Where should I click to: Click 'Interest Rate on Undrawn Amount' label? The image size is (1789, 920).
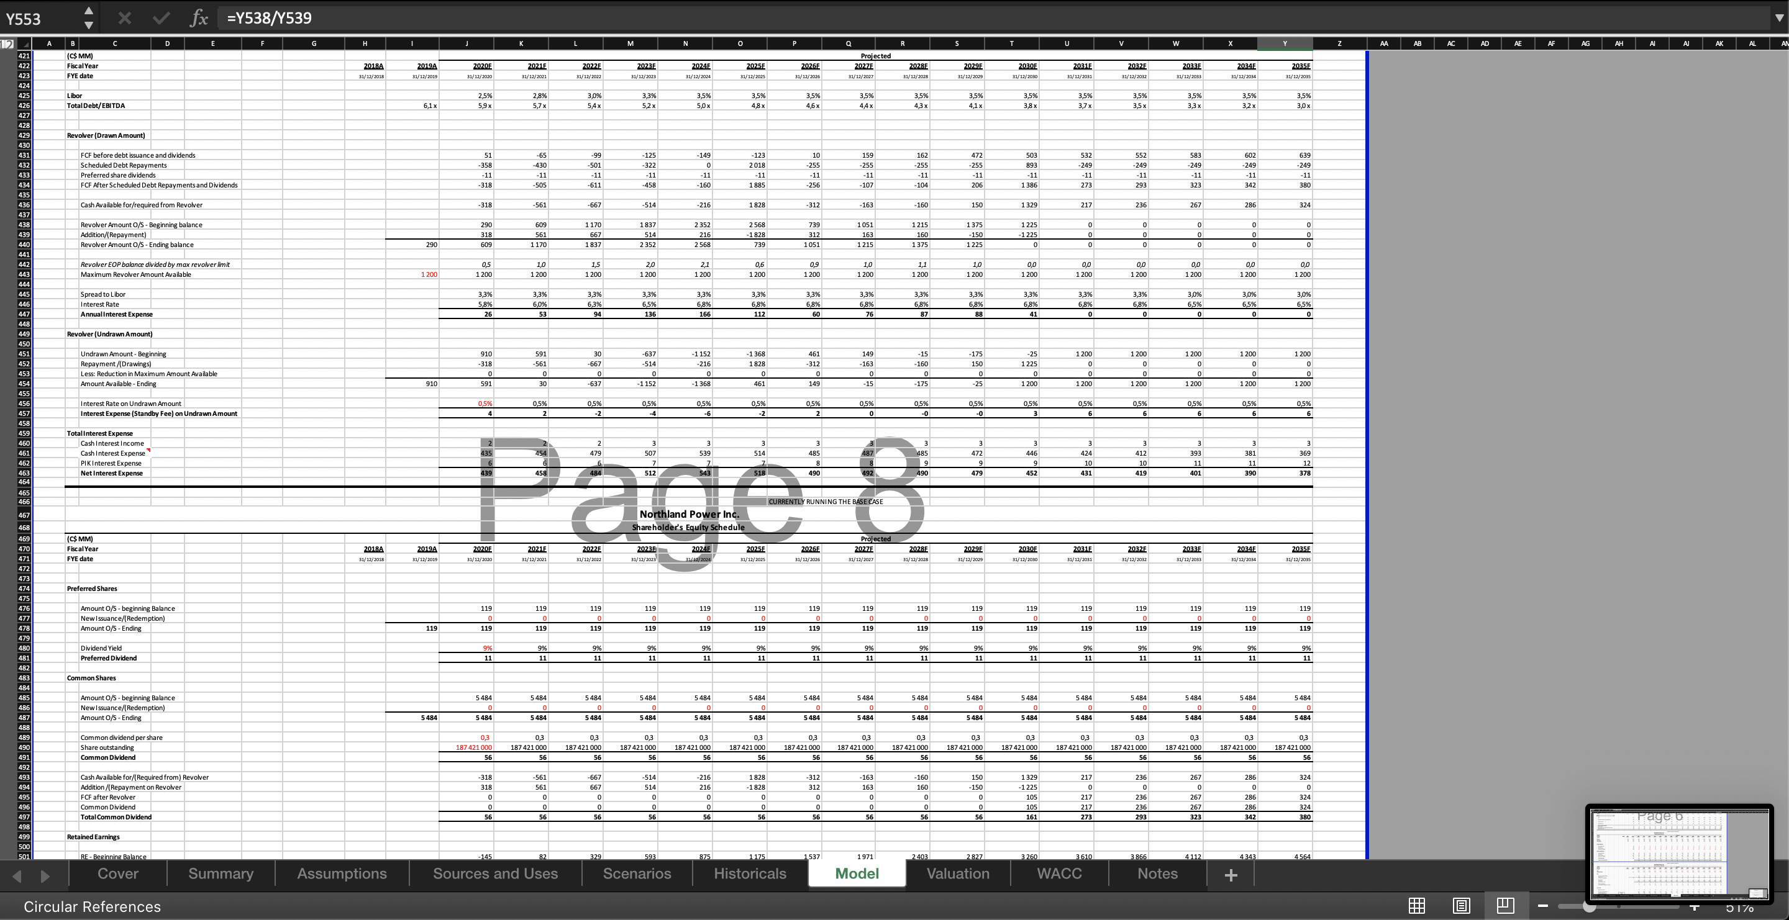pos(130,403)
